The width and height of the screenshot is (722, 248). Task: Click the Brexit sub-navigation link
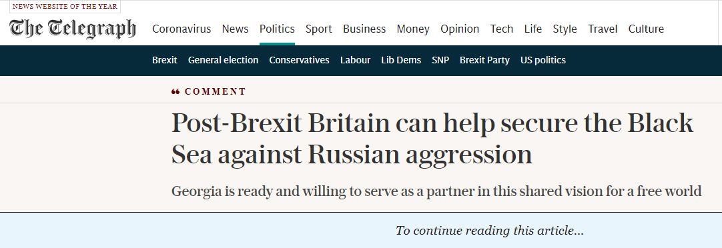point(164,60)
